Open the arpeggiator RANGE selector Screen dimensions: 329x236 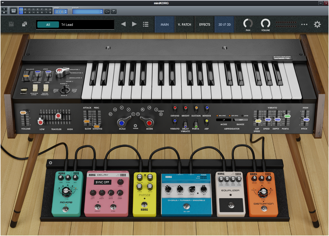pyautogui.click(x=240, y=120)
